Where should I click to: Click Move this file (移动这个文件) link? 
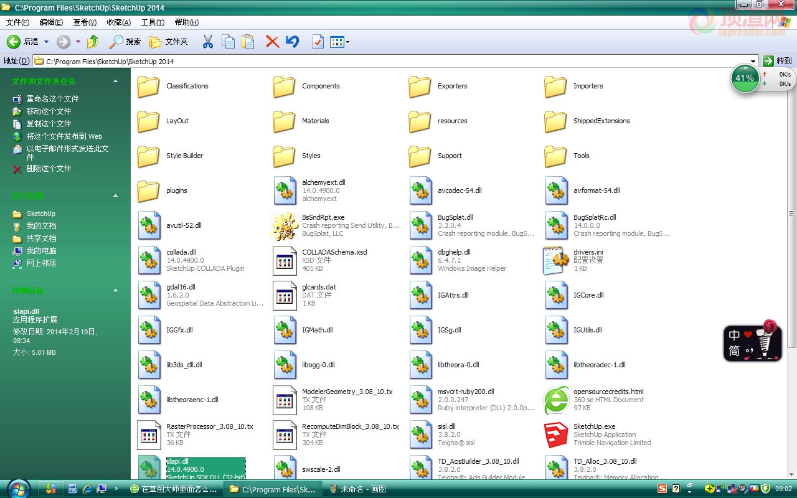click(x=49, y=111)
